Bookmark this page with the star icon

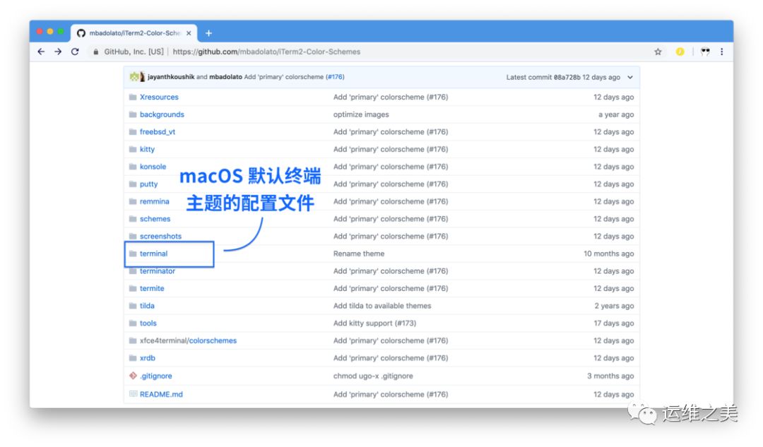(x=658, y=52)
